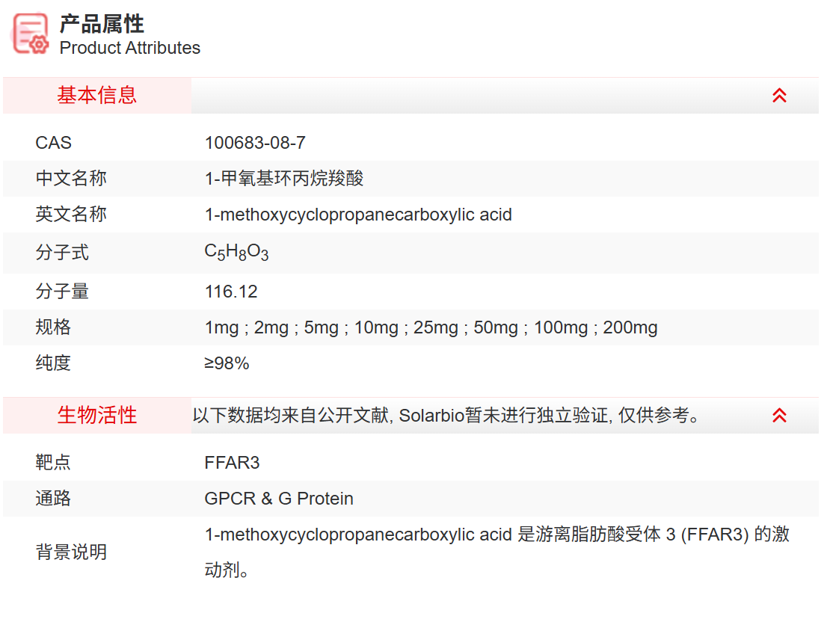Click the English name value in 英文名称 row
This screenshot has height=619, width=830.
(358, 215)
